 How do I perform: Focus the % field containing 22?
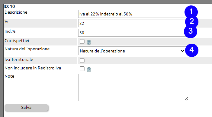click(132, 23)
